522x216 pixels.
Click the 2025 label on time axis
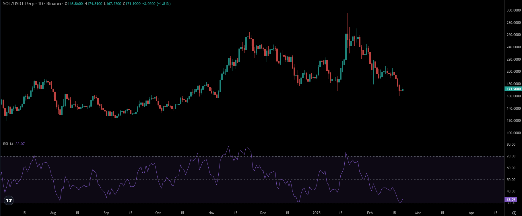(x=317, y=213)
